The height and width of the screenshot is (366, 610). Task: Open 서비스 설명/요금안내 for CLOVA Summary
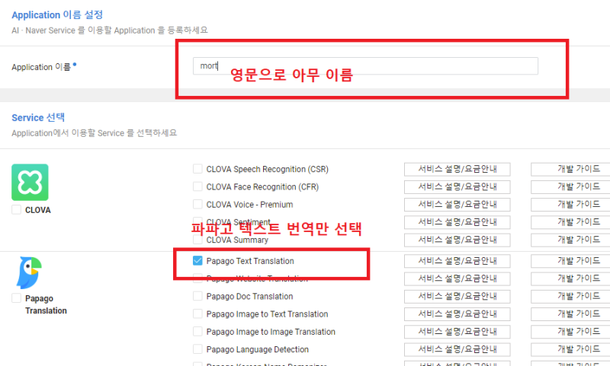[x=457, y=240]
